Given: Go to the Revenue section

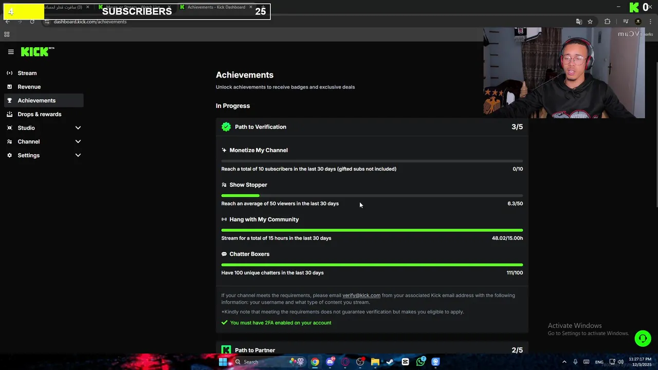Looking at the screenshot, I should click(x=29, y=87).
